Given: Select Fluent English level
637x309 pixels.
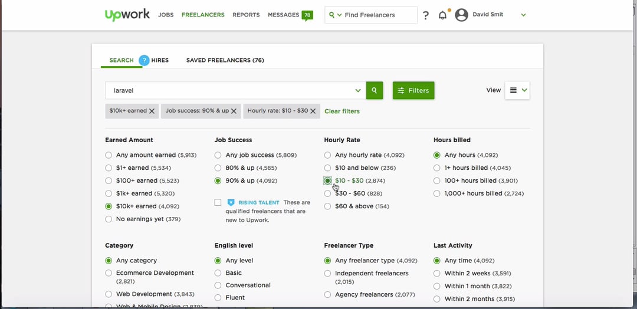Looking at the screenshot, I should (x=218, y=298).
